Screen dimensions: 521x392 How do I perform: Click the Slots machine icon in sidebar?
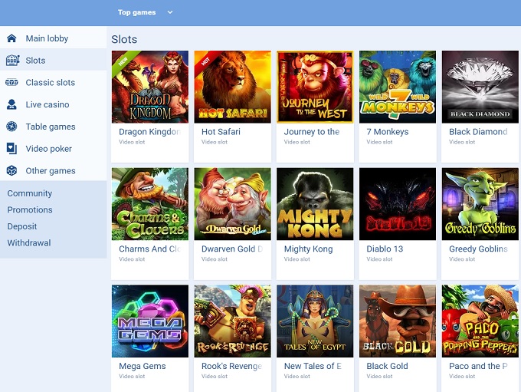pos(12,61)
